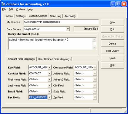Minimize the Zetadocs window
The height and width of the screenshot is (114, 128).
(x=113, y=4)
